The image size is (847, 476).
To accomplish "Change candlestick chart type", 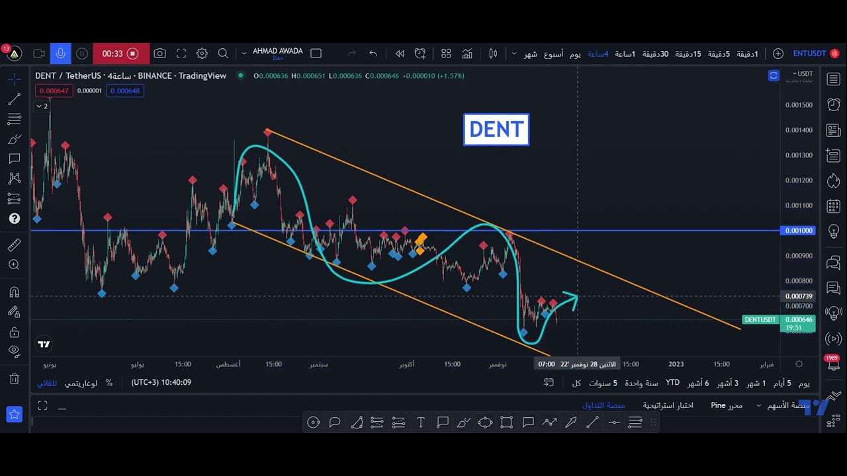I will (493, 54).
